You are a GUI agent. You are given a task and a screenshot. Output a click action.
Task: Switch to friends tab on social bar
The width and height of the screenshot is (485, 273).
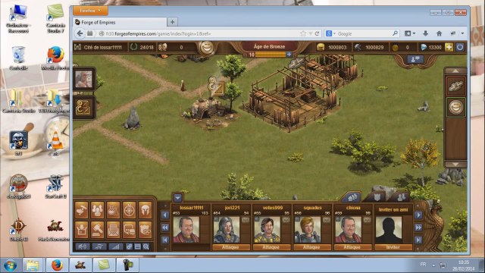coord(401,197)
